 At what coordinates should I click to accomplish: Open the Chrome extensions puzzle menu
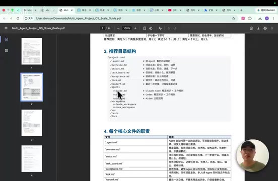click(x=250, y=19)
